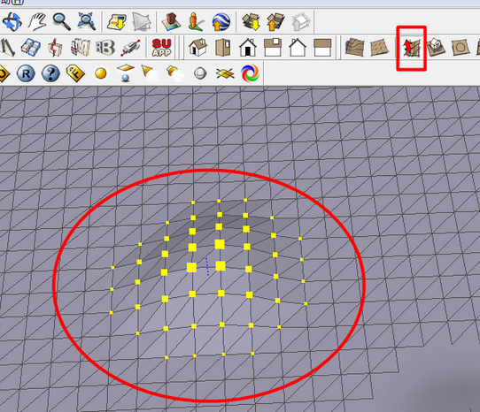Image resolution: width=480 pixels, height=412 pixels.
Task: Switch to the Front view
Action: coord(248,48)
